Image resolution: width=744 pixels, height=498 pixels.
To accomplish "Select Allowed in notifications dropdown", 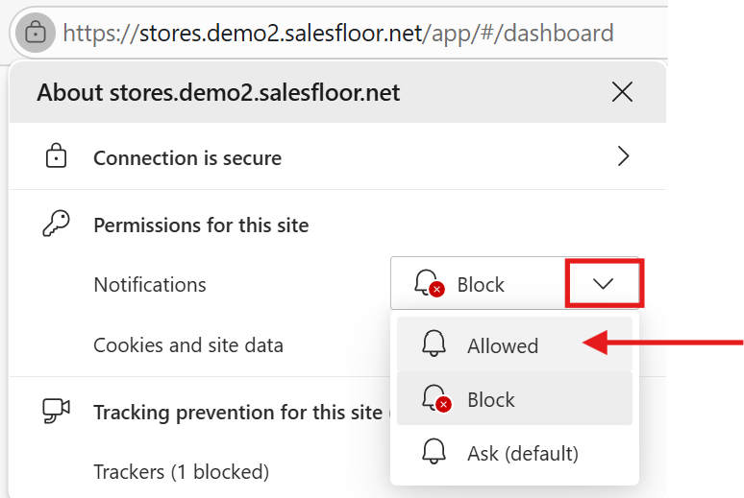I will [x=503, y=345].
